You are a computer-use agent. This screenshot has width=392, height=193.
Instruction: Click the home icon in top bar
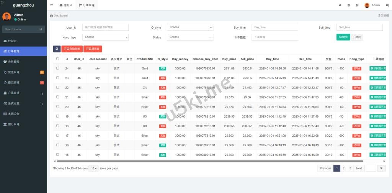(340, 5)
